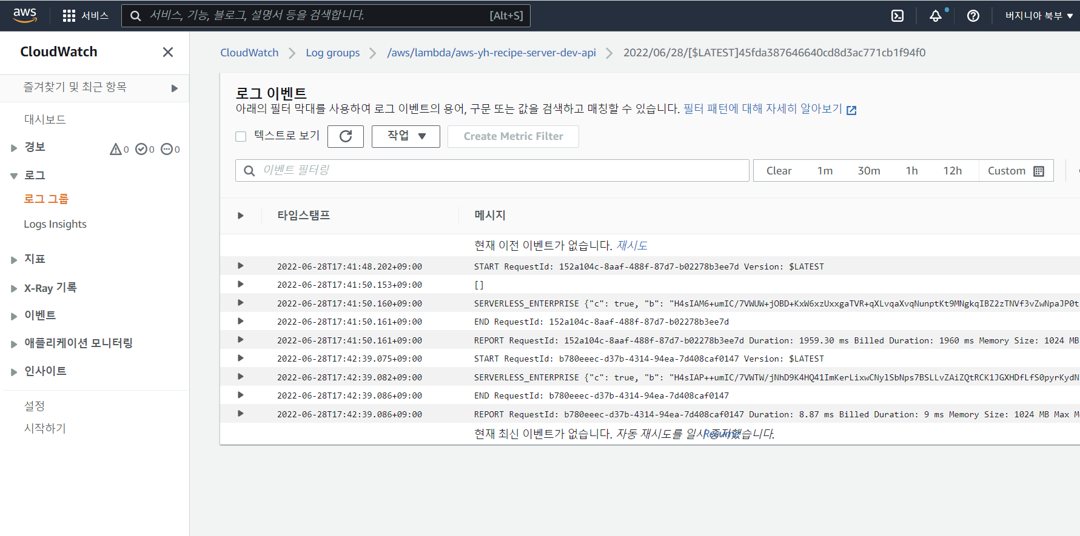Viewport: 1080px width, 536px height.
Task: Expand the 인사이트 sidebar section
Action: (14, 372)
